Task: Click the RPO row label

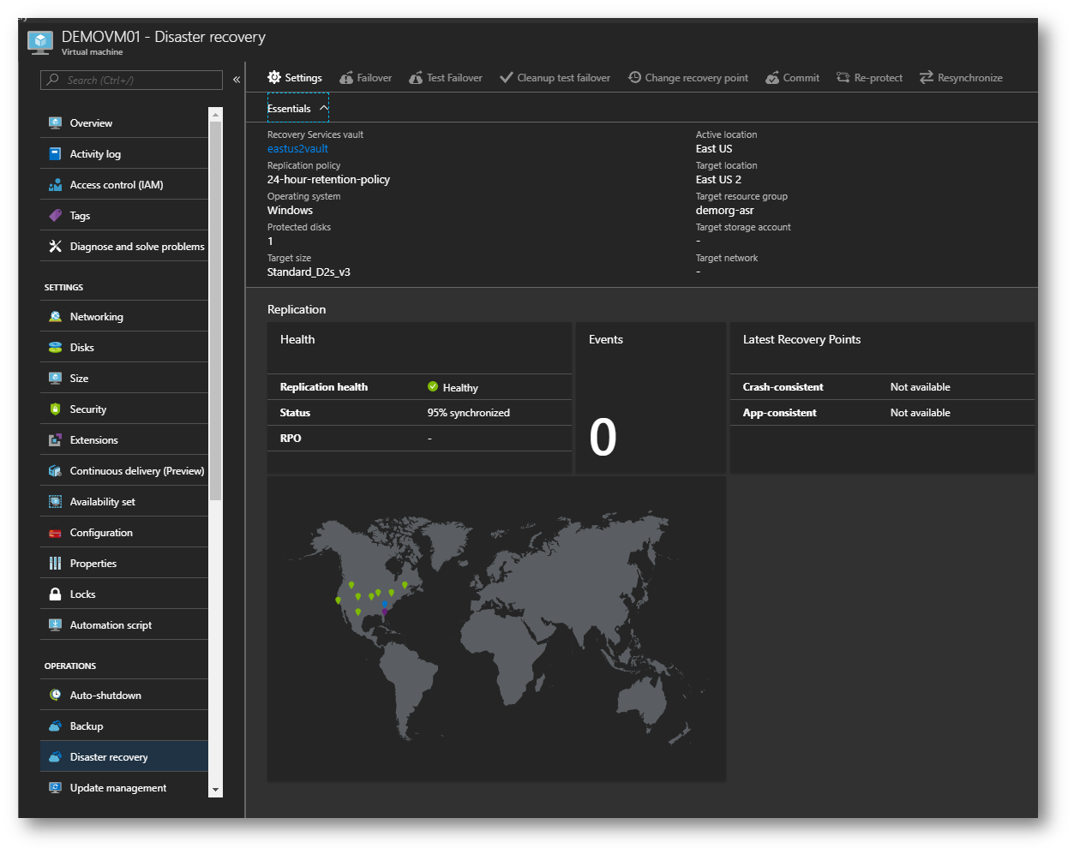Action: pos(290,438)
